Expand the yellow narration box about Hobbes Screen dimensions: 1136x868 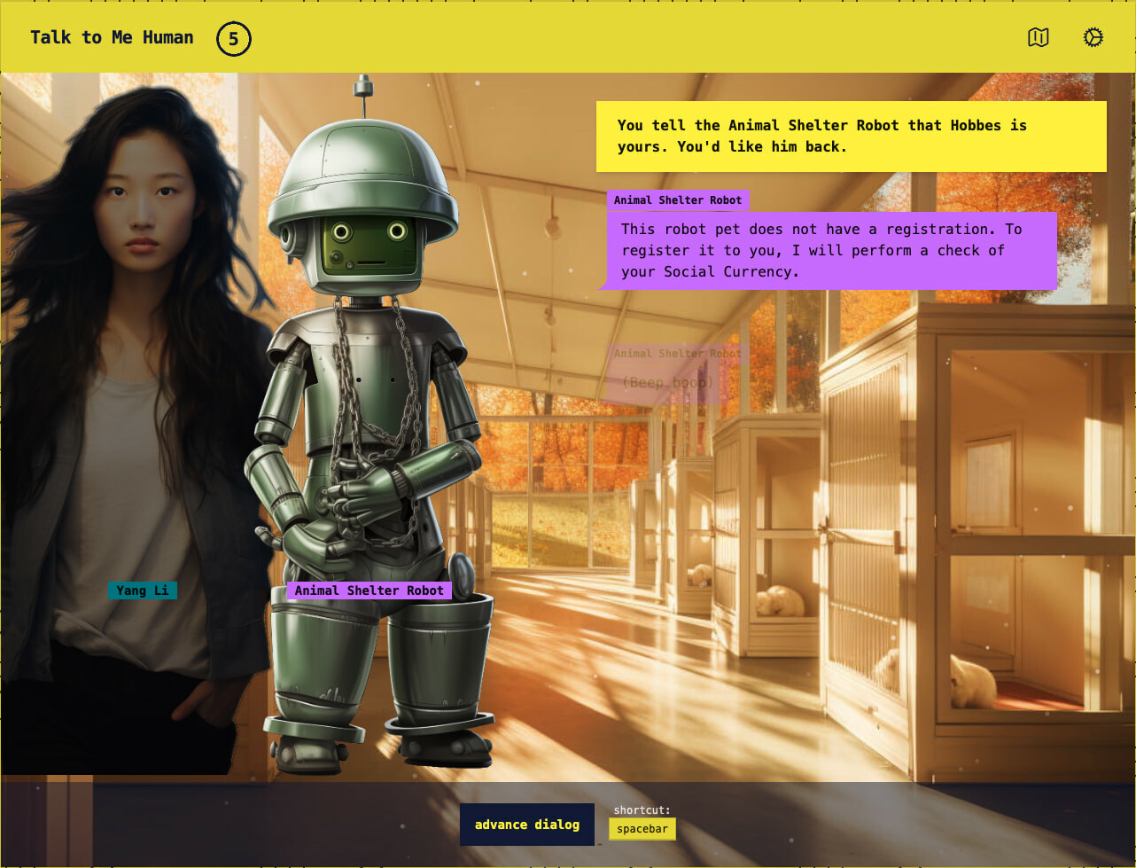click(x=850, y=137)
